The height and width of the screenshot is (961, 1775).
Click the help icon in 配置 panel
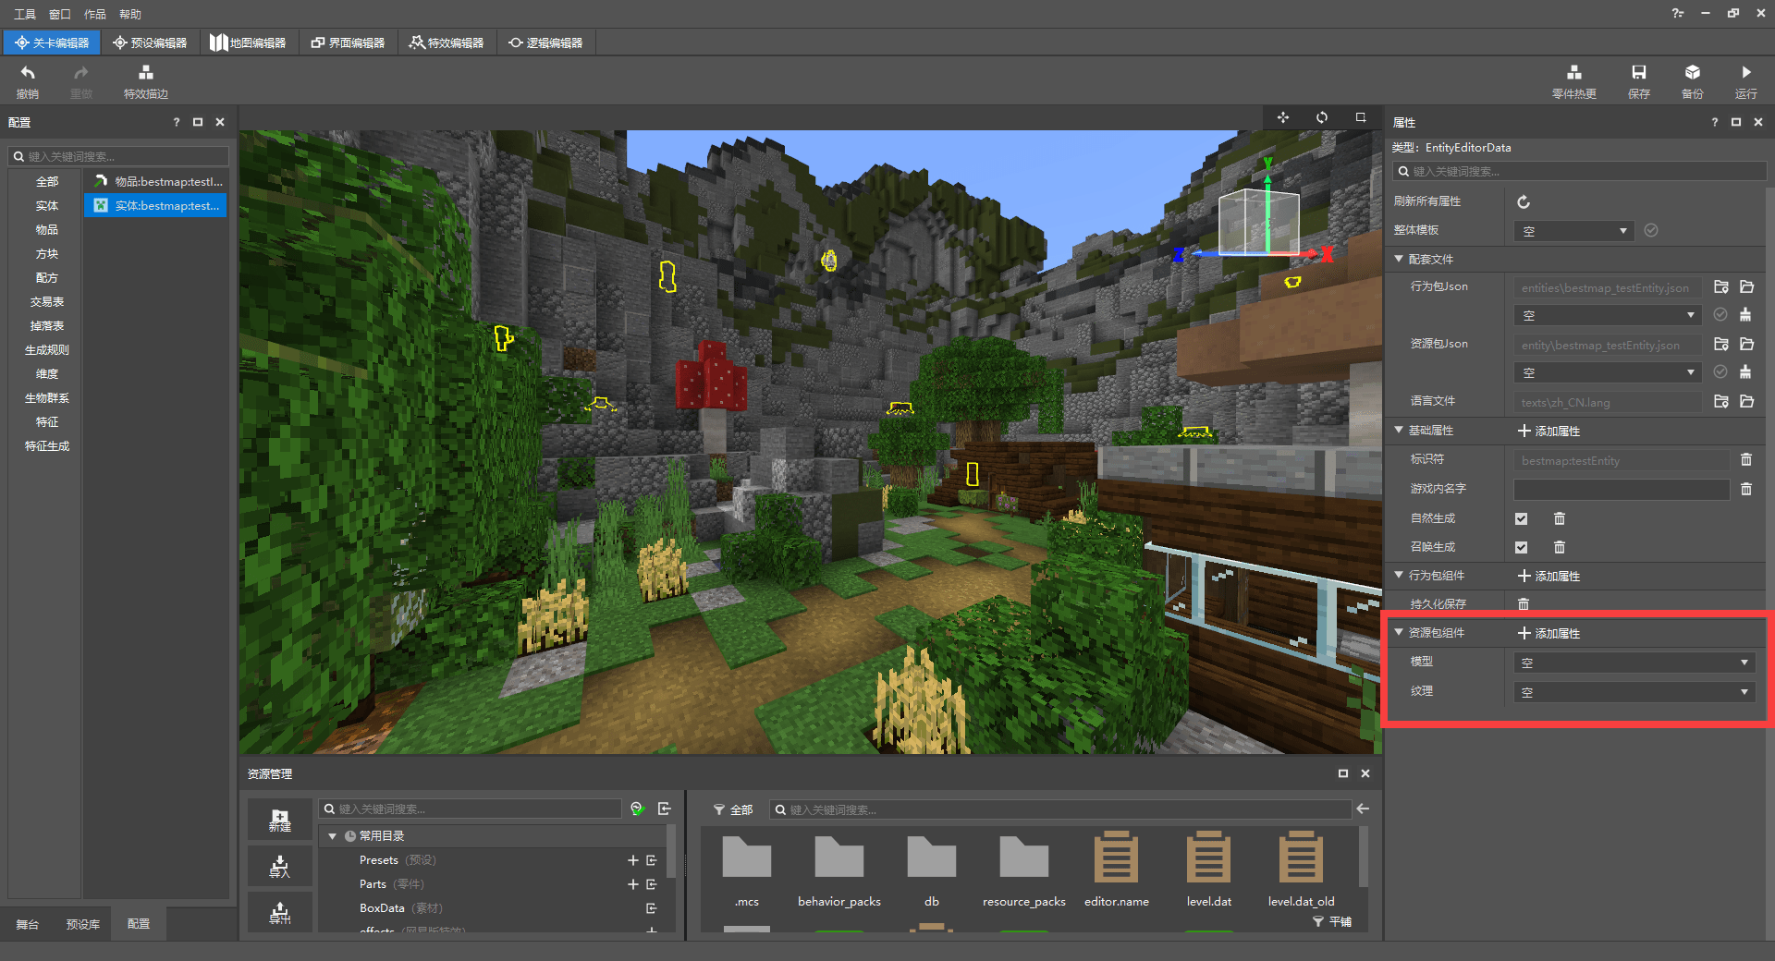[176, 122]
